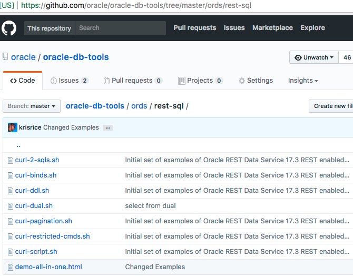Go to ords breadcrumb link
Screen dimensions: 353x276
139,106
